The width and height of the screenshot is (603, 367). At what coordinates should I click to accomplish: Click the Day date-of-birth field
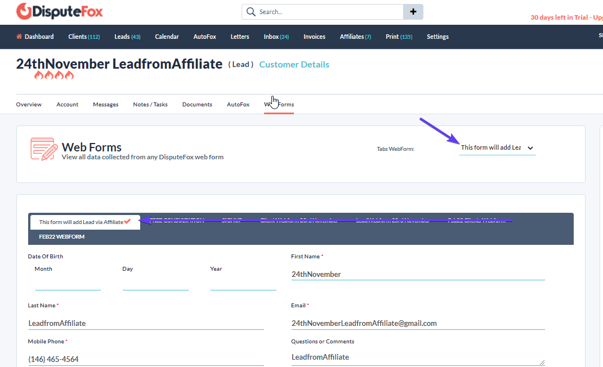click(155, 284)
